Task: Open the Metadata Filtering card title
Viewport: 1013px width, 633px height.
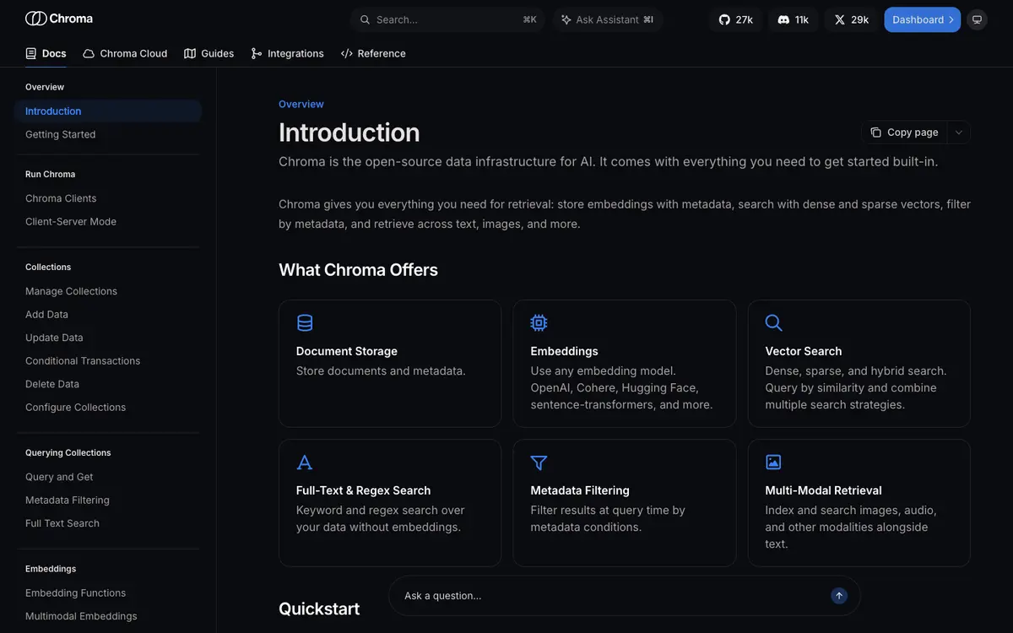Action: coord(580,490)
